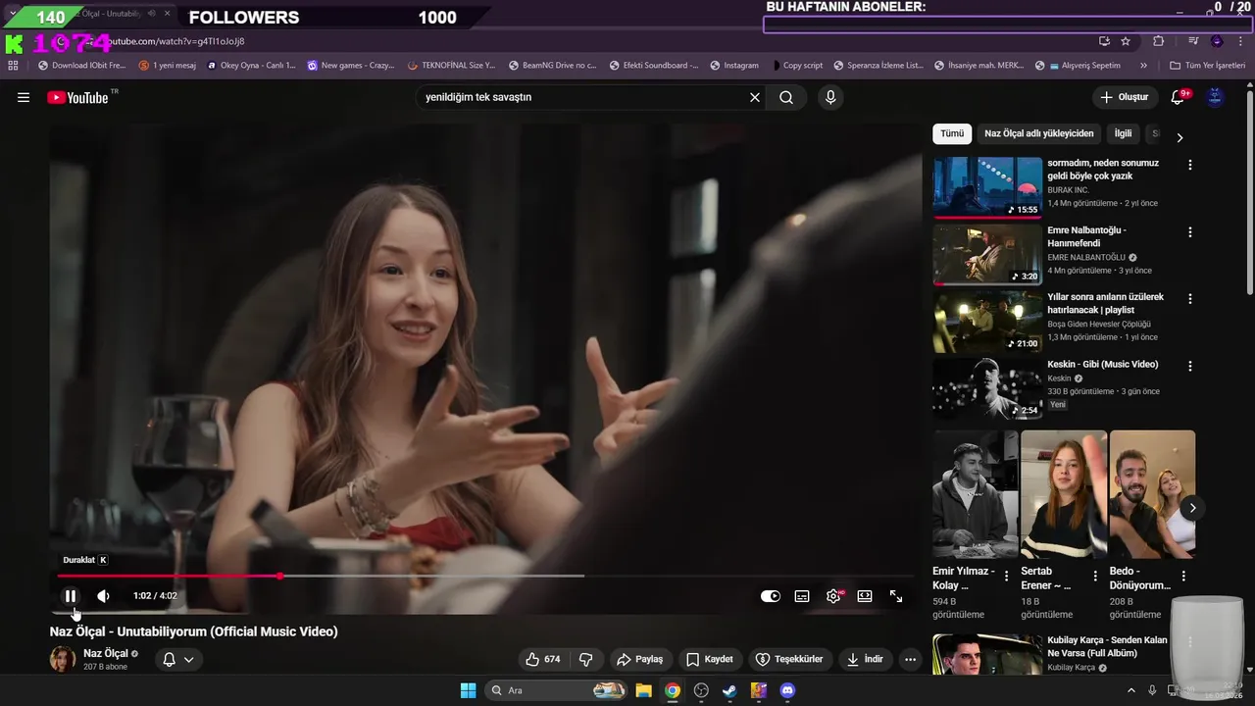Open the Naz Ölçal channel name link
The width and height of the screenshot is (1255, 706).
coord(106,653)
